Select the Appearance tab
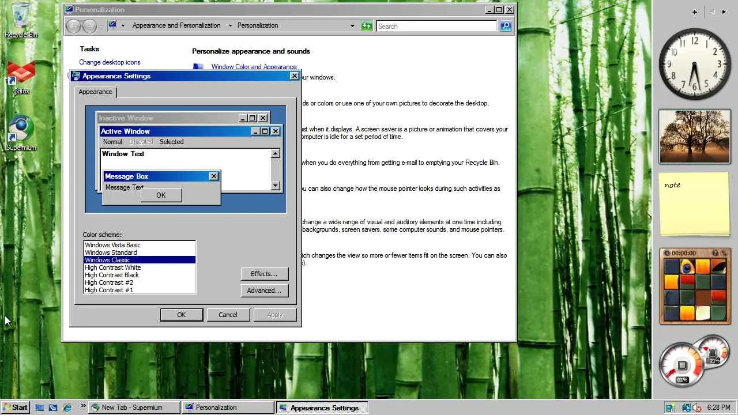Viewport: 738px width, 415px height. (95, 92)
